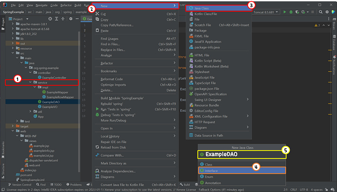
Task: Open the TODO tool window button
Action: point(56,184)
